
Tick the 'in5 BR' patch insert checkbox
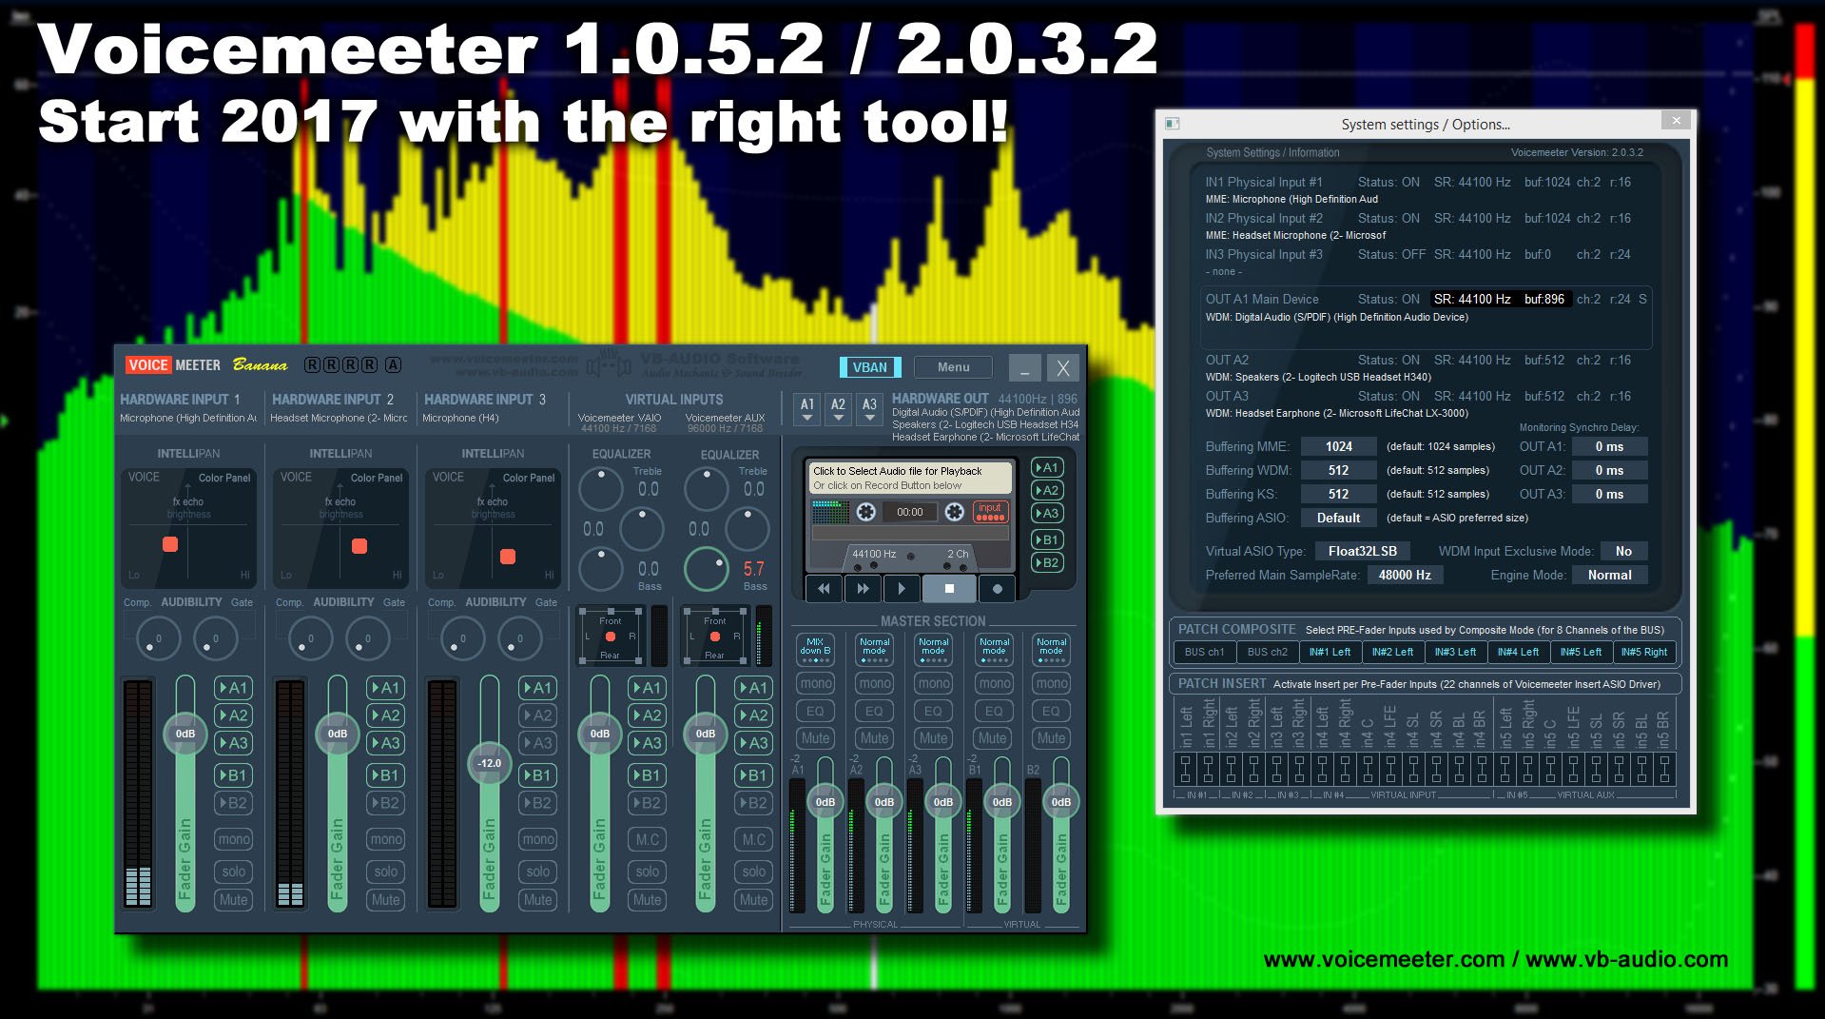1664,769
